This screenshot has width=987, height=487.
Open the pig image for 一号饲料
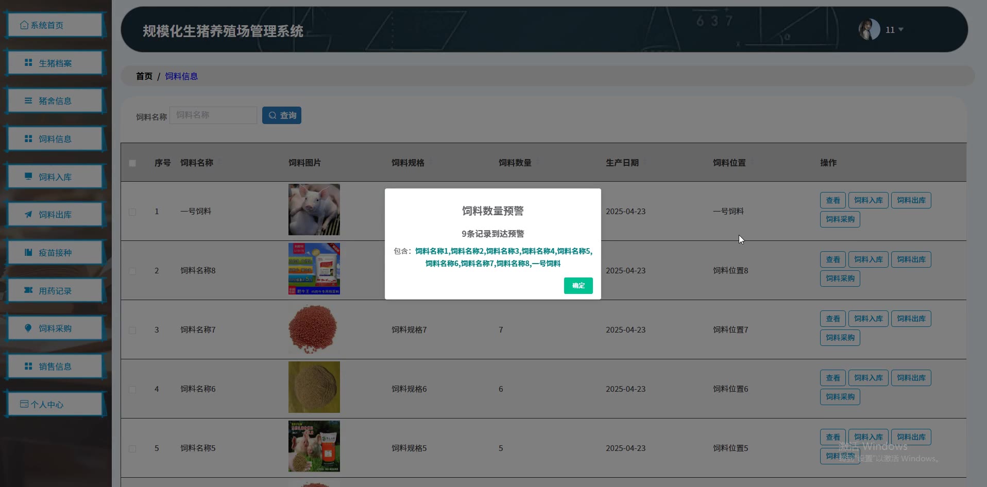tap(314, 210)
